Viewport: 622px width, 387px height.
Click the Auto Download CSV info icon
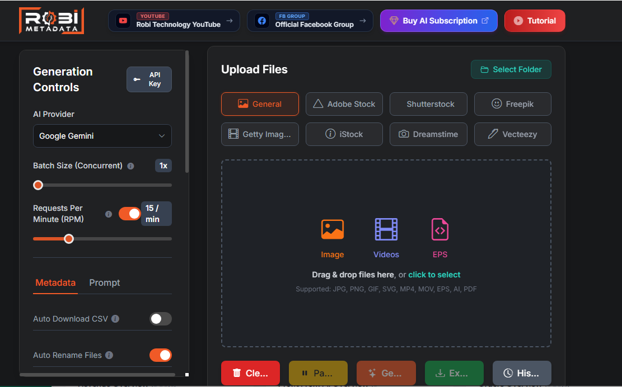coord(115,319)
